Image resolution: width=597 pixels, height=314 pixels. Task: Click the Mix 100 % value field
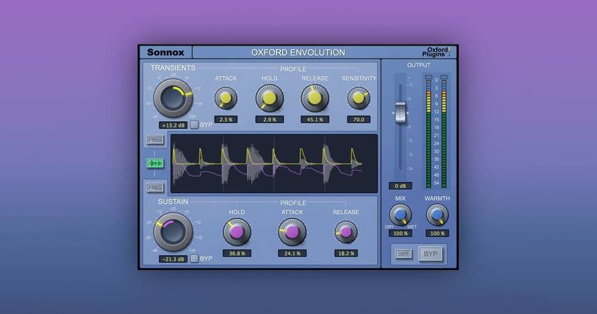[x=400, y=234]
